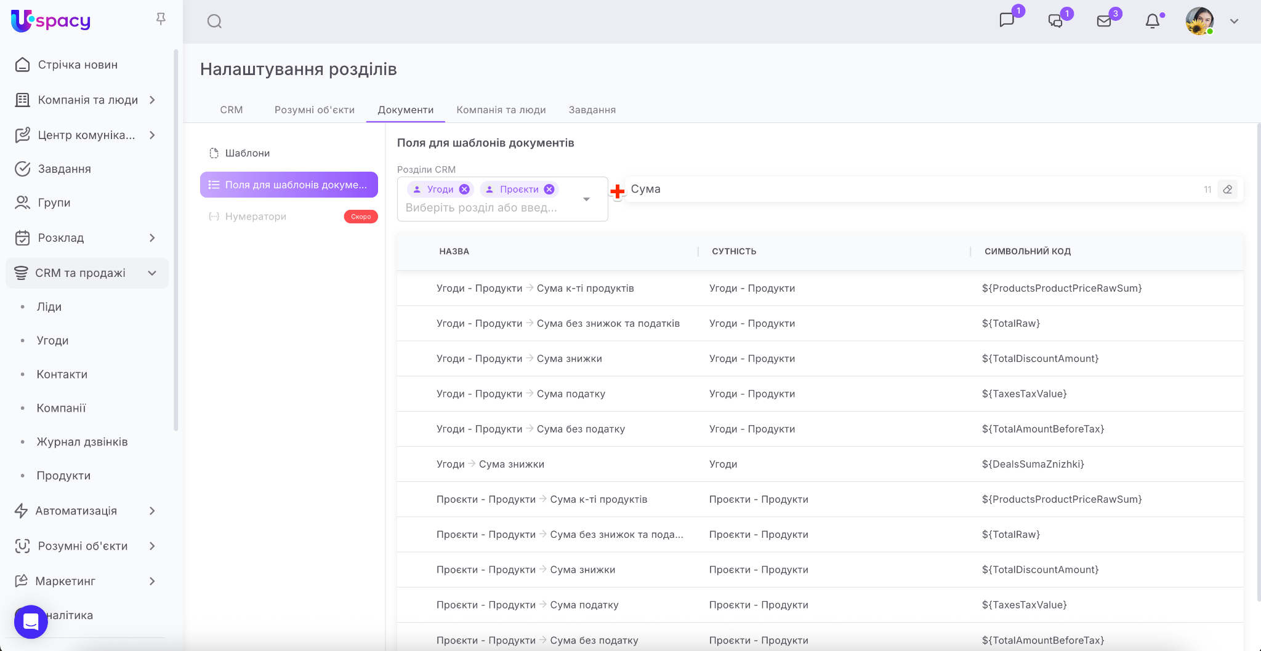Open the chat messages icon
Viewport: 1261px width, 651px height.
click(1007, 20)
